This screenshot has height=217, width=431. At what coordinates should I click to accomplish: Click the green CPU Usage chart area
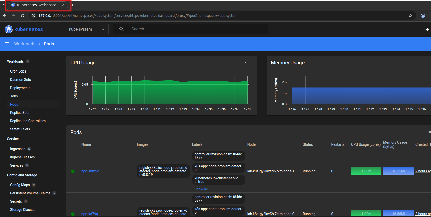pos(170,92)
